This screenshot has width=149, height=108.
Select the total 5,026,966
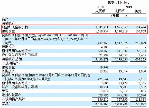coord(121,104)
